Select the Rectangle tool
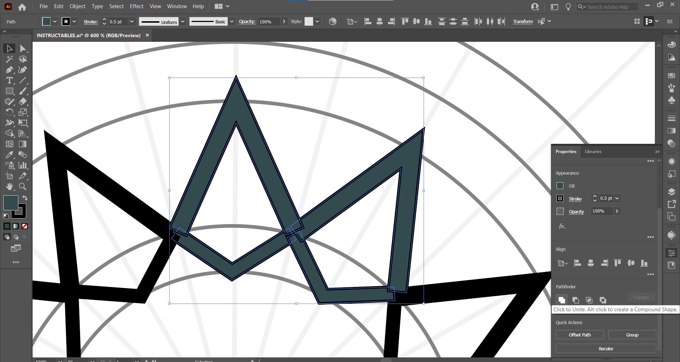 pyautogui.click(x=10, y=91)
